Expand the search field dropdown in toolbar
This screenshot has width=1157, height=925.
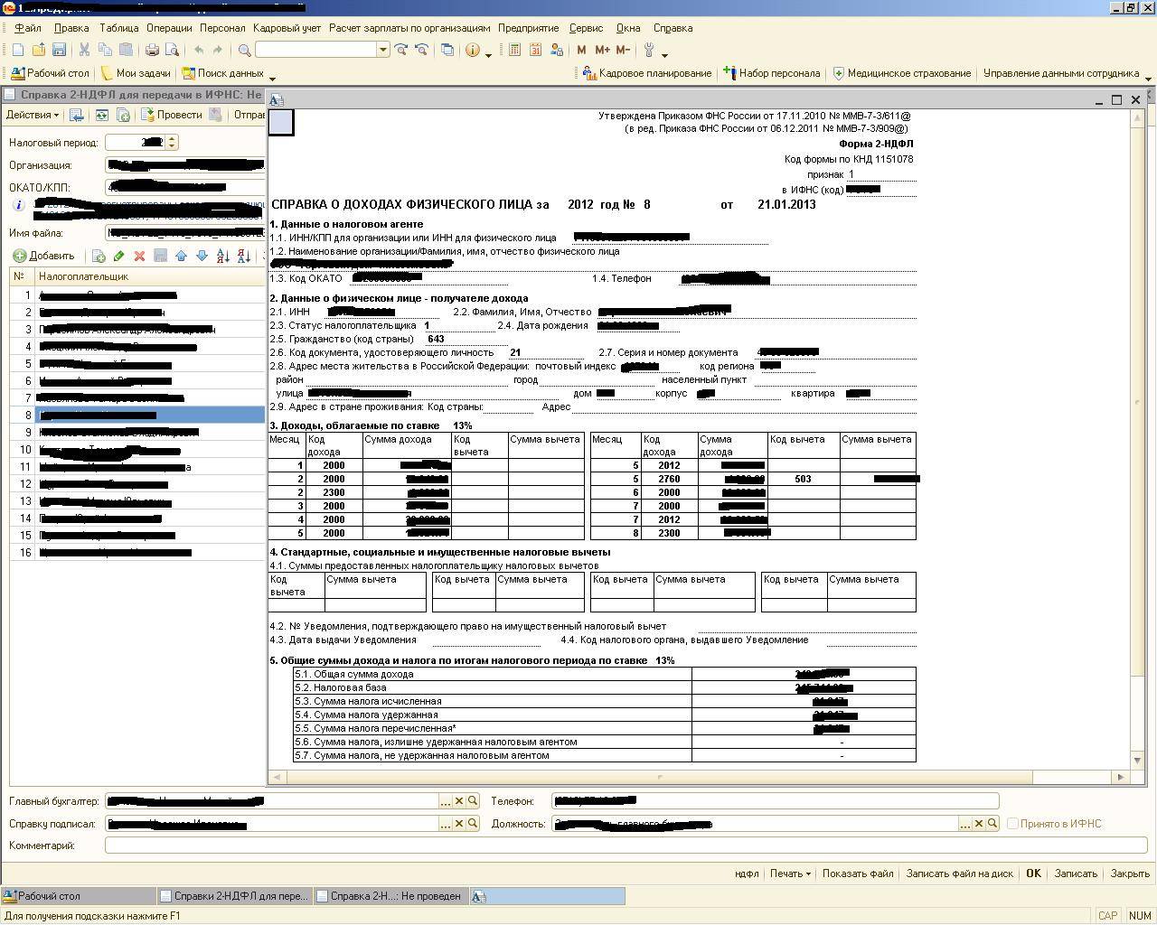click(383, 50)
